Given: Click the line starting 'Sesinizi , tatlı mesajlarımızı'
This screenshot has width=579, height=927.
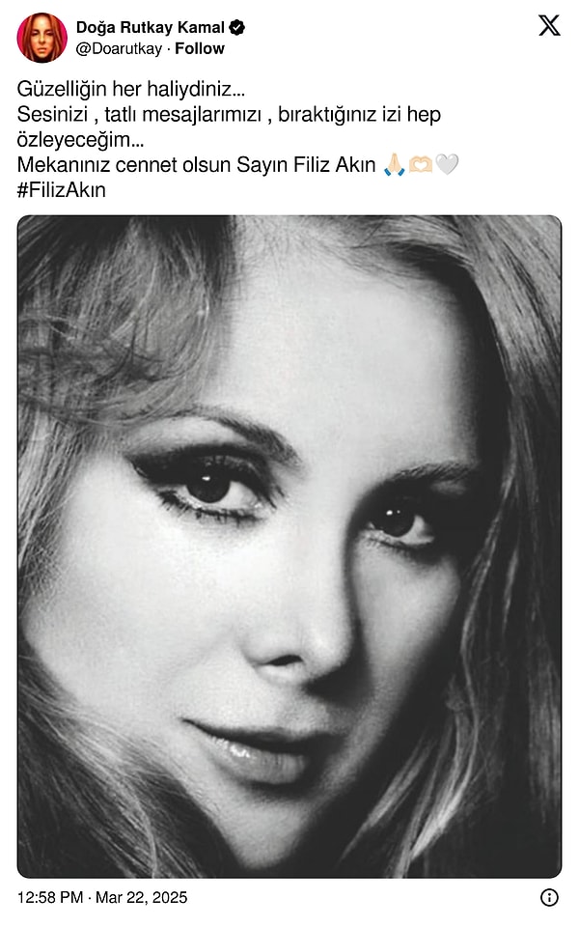Looking at the screenshot, I should click(x=229, y=114).
